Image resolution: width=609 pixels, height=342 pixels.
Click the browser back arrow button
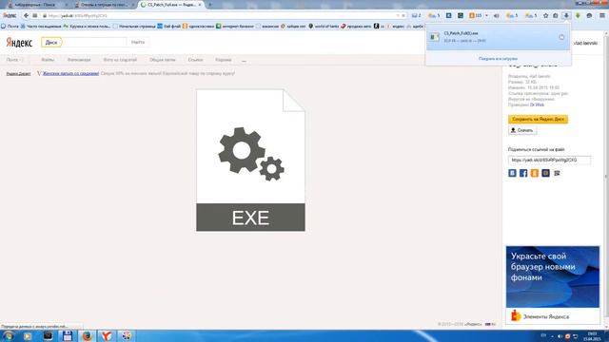(x=26, y=15)
